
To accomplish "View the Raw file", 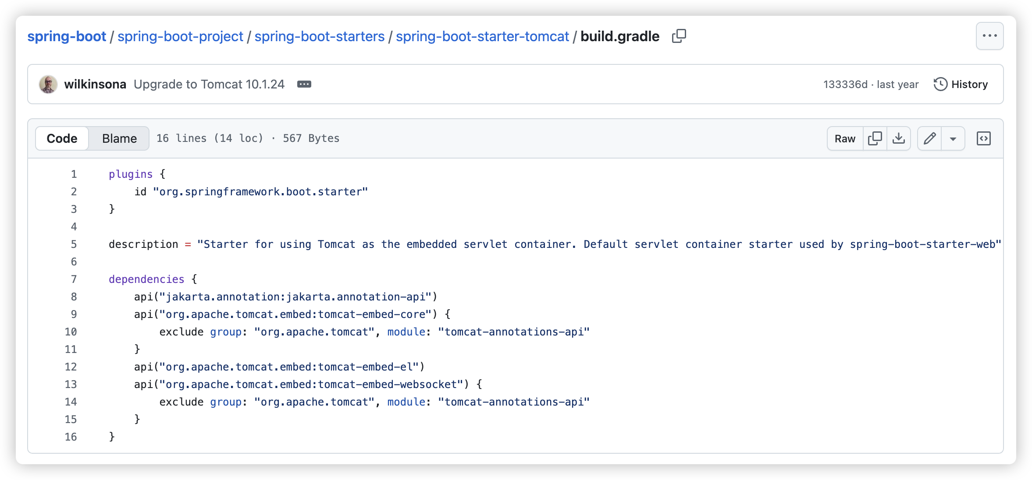I will [x=845, y=138].
